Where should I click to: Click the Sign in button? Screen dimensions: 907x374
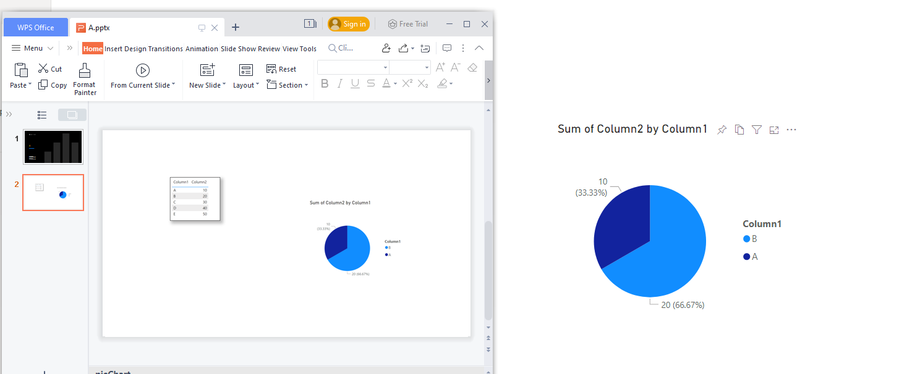[349, 24]
